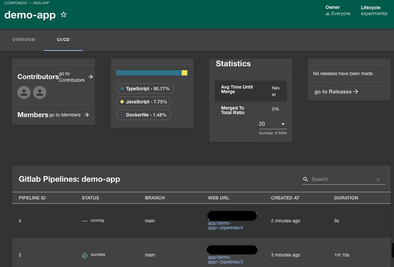
Task: Click the '2 minutes ago' created time
Action: [x=285, y=221]
